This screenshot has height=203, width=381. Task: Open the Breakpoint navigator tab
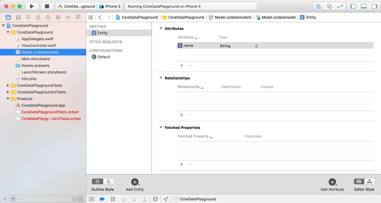68,17
